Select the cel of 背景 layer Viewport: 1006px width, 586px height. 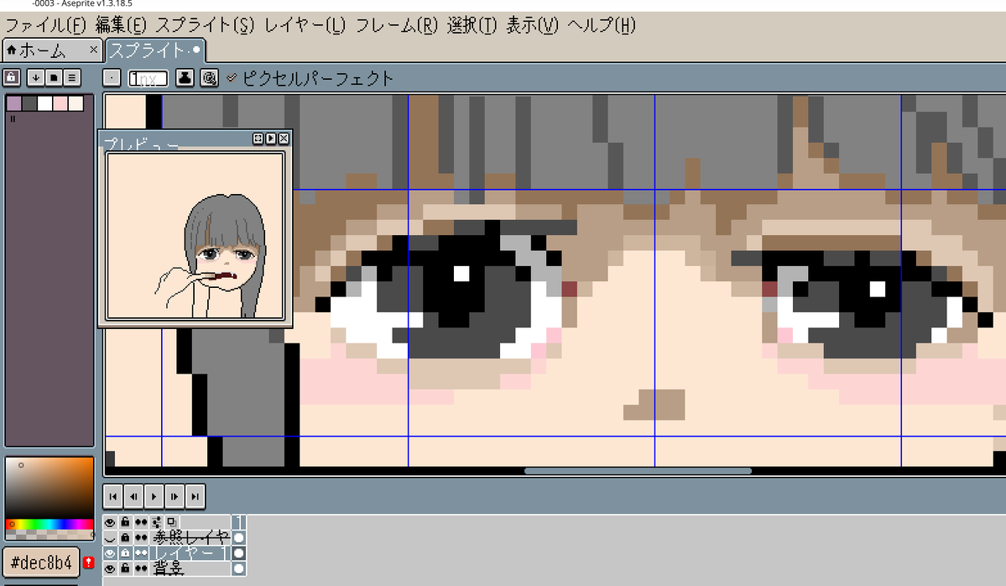click(238, 568)
